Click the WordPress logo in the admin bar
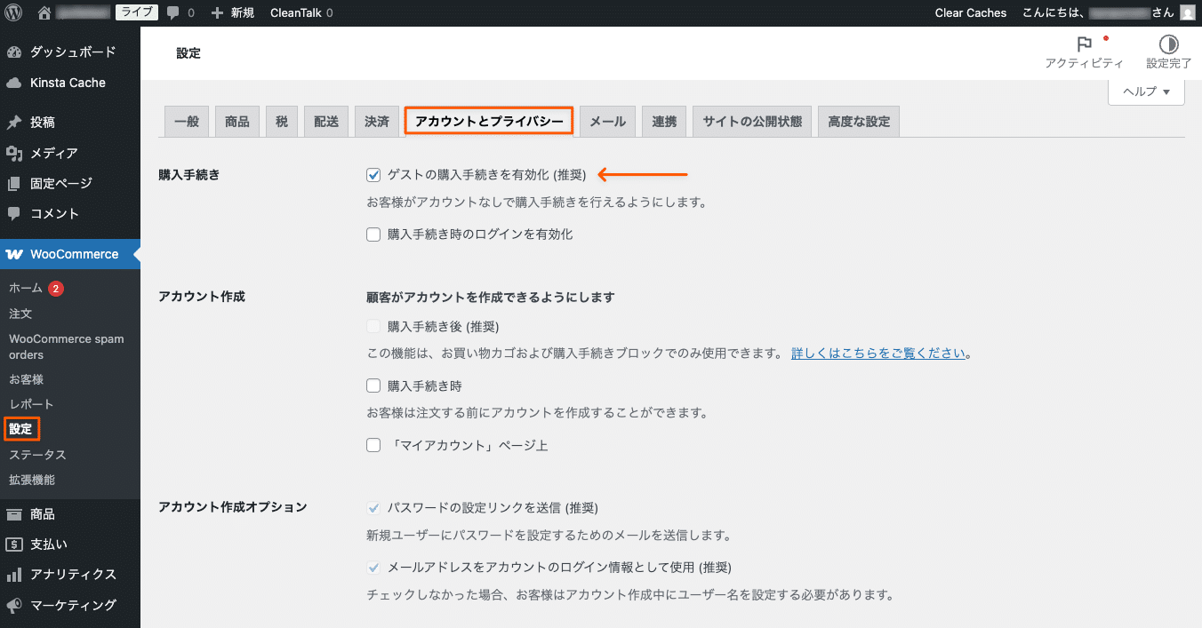Viewport: 1202px width, 628px height. 13,12
